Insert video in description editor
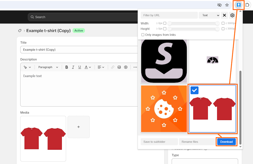 [x=126, y=67]
